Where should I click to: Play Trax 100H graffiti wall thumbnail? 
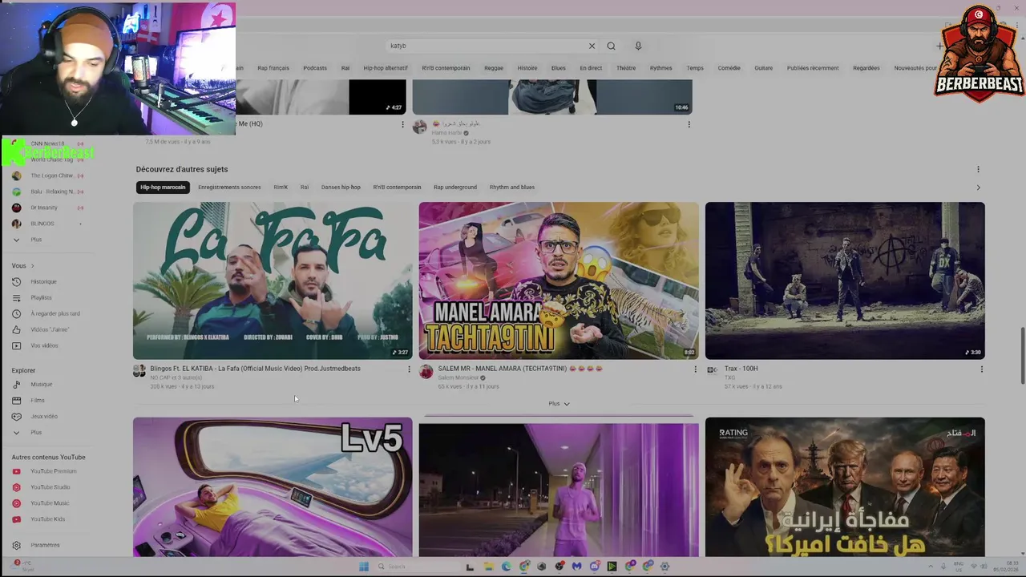(x=845, y=280)
